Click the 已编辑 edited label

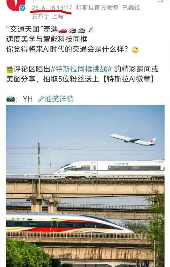[x=131, y=8]
